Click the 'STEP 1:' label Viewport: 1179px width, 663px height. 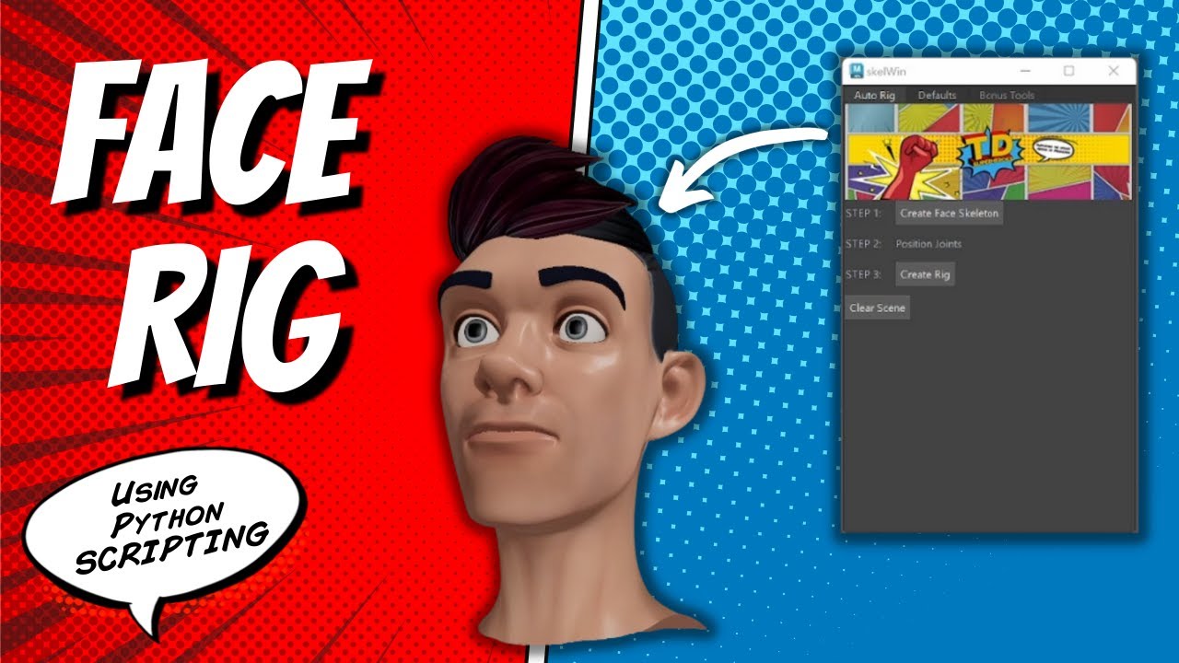pyautogui.click(x=864, y=214)
